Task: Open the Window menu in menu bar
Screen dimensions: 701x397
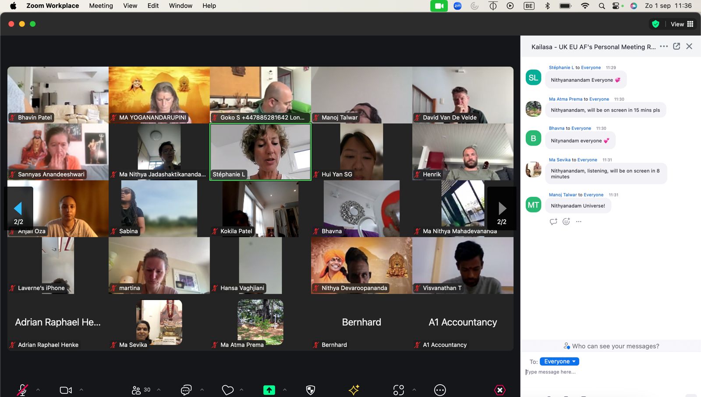Action: point(181,6)
